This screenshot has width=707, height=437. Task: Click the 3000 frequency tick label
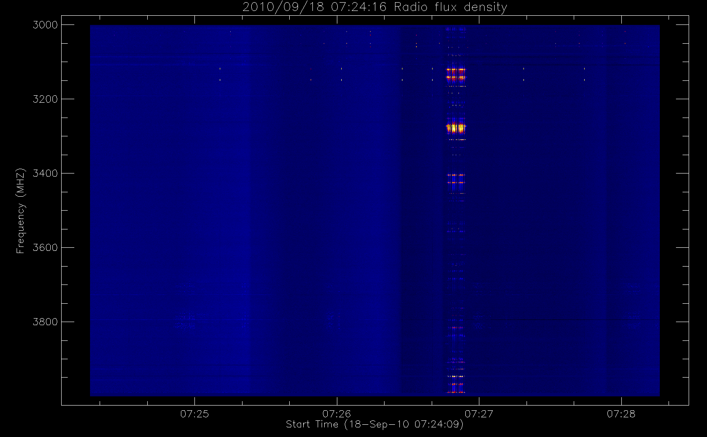(45, 25)
